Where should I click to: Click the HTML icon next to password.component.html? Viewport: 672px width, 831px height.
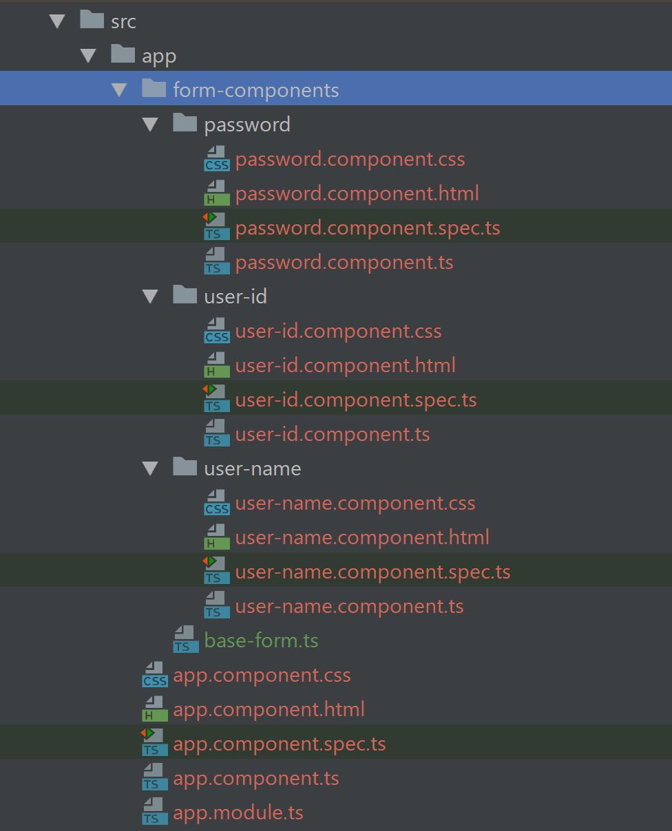[x=216, y=193]
